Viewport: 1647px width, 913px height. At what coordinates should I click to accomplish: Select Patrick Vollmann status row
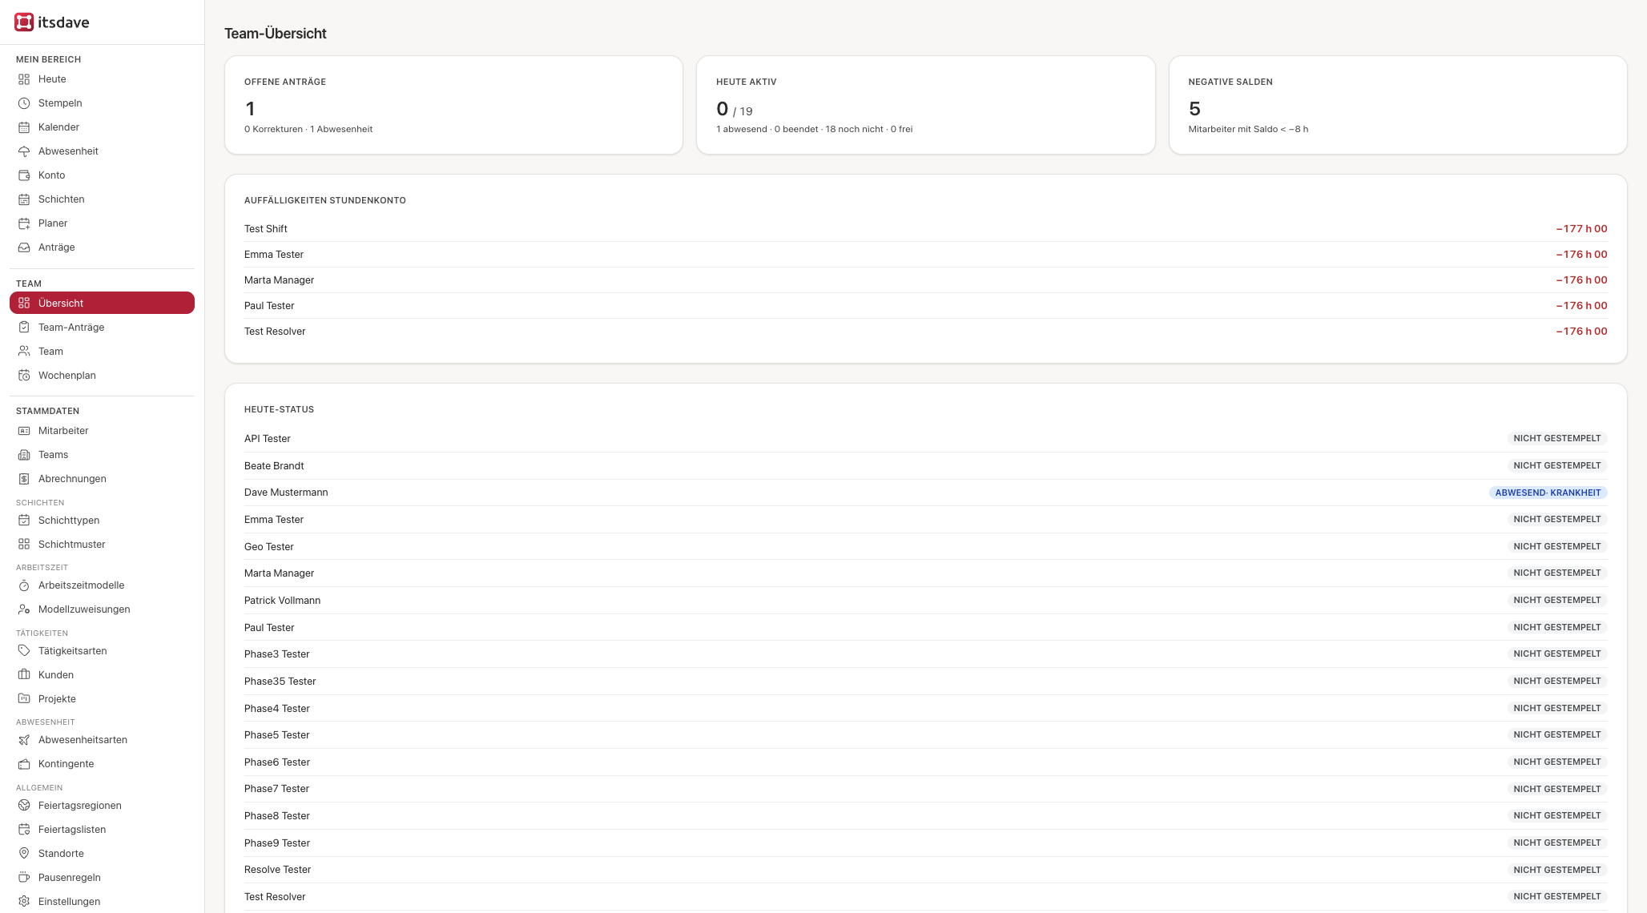coord(925,601)
